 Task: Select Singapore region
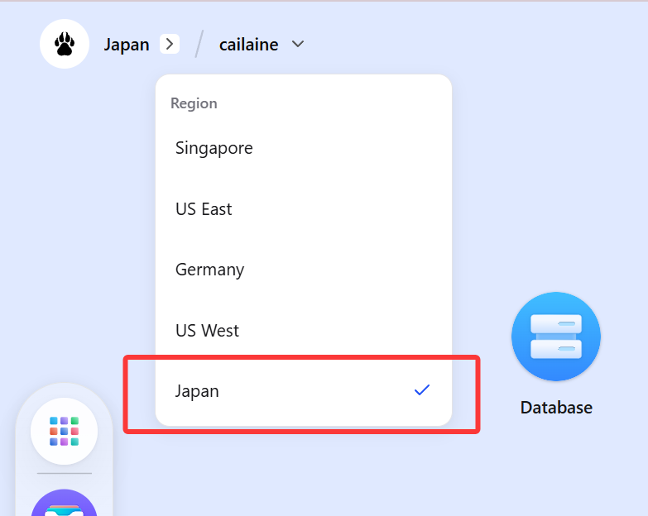pyautogui.click(x=214, y=148)
